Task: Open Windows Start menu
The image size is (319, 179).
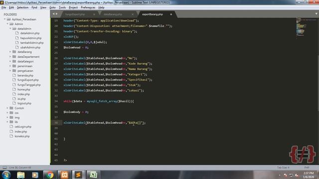Action: (x=6, y=175)
